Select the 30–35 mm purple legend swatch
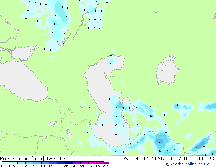The image size is (216, 167). click(x=77, y=163)
